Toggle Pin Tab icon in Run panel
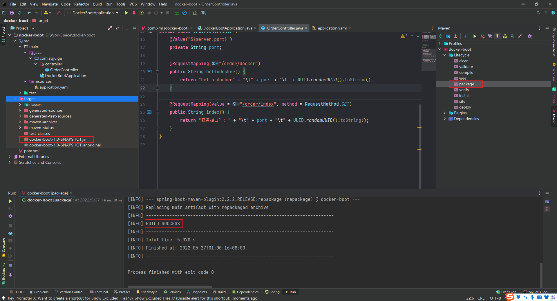557x301 pixels. click(x=10, y=275)
